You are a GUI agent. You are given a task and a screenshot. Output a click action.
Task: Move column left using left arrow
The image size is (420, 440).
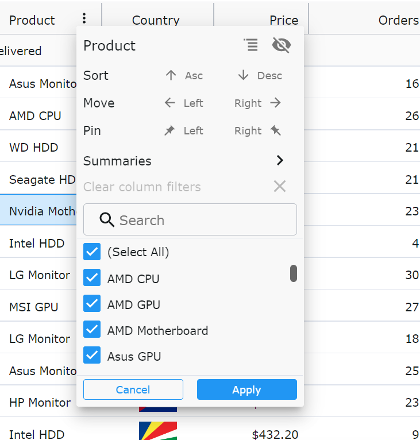tap(170, 103)
